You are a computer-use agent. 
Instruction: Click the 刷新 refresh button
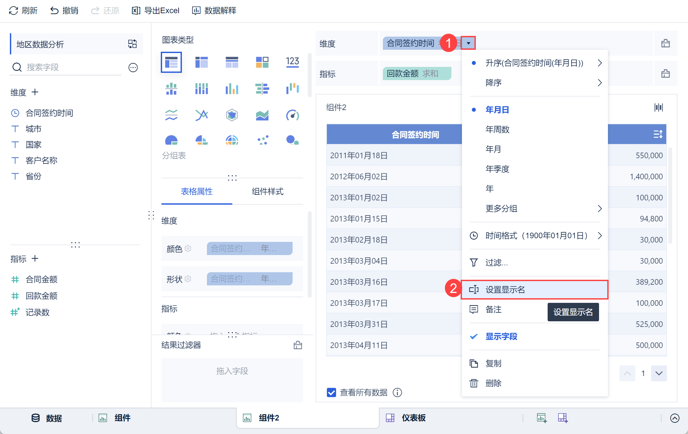click(x=23, y=11)
